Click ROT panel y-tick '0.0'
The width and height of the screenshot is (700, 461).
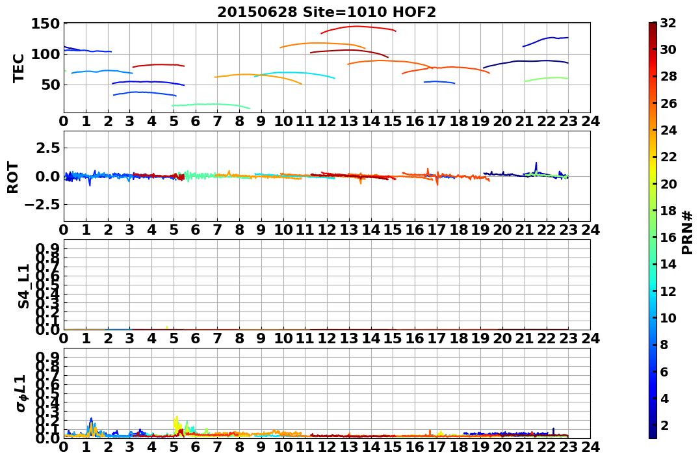point(48,176)
